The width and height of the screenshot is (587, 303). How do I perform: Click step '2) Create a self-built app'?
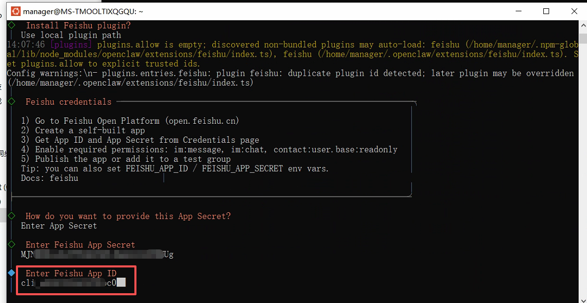[83, 131]
